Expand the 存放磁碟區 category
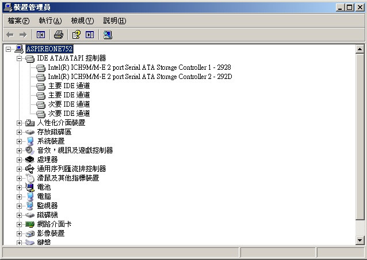 [20, 132]
